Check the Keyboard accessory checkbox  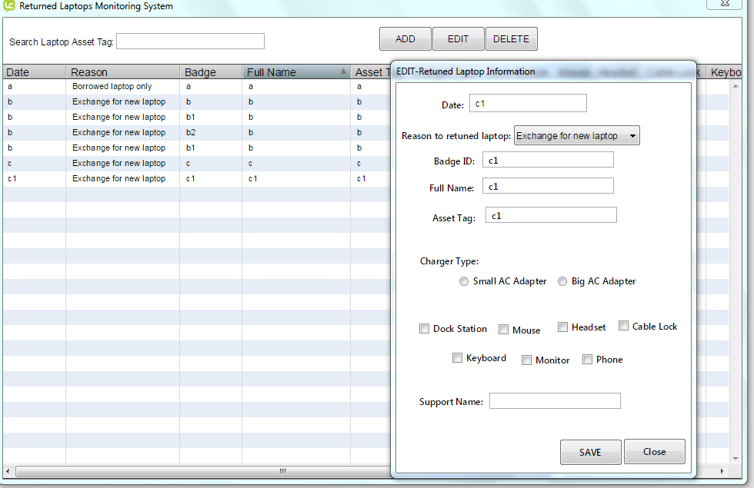pyautogui.click(x=457, y=358)
